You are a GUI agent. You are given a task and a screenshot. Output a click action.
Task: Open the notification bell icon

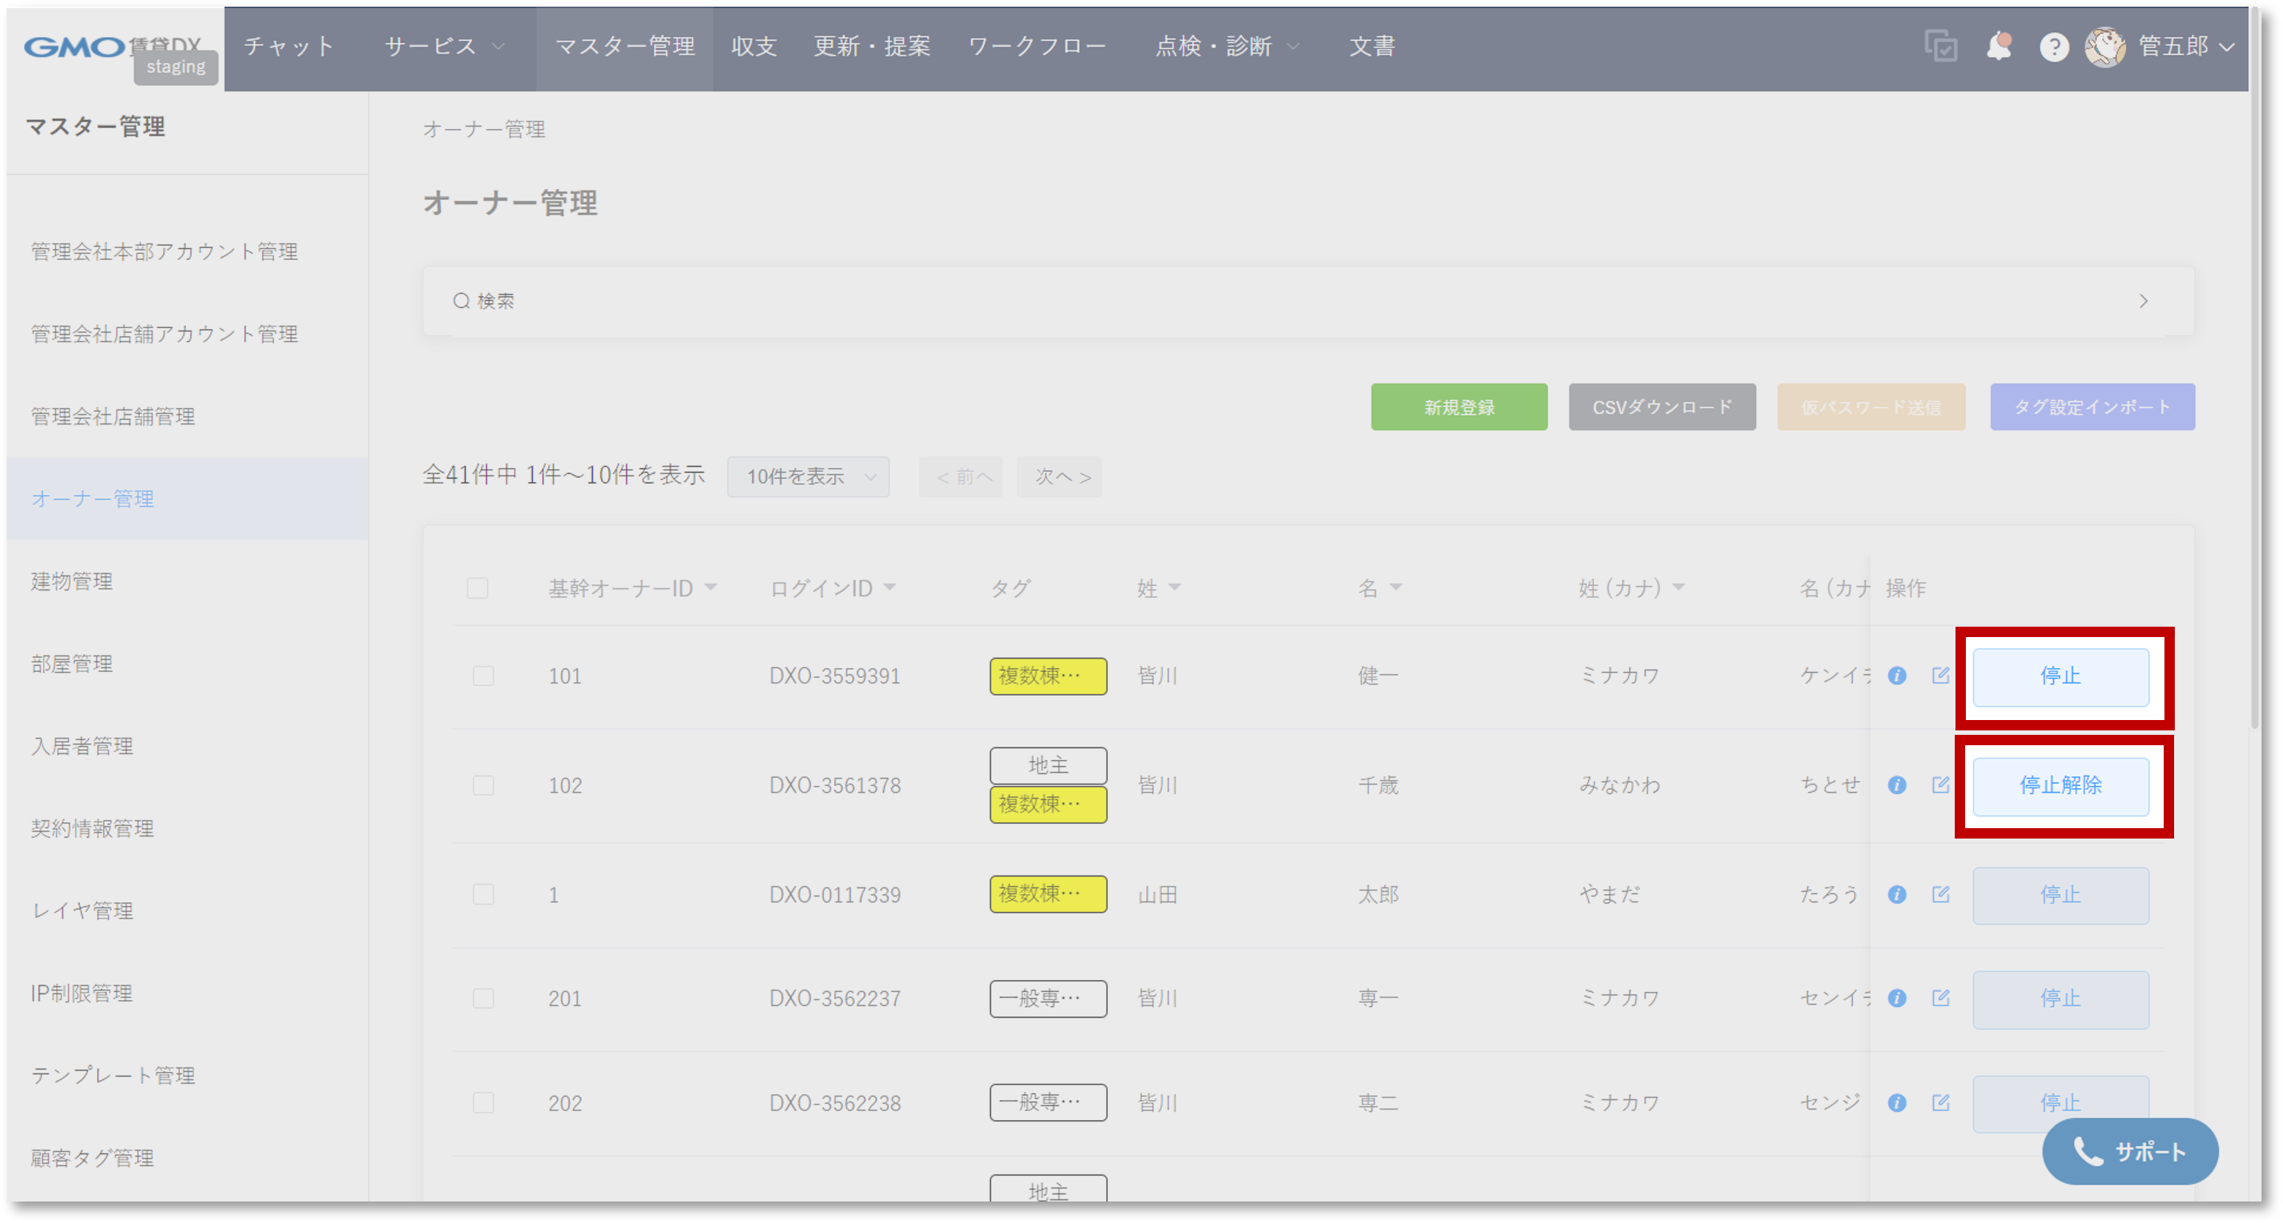pos(1998,46)
